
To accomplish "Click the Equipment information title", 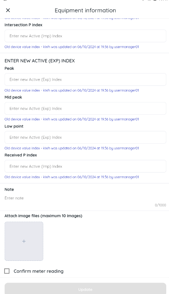I will (85, 10).
